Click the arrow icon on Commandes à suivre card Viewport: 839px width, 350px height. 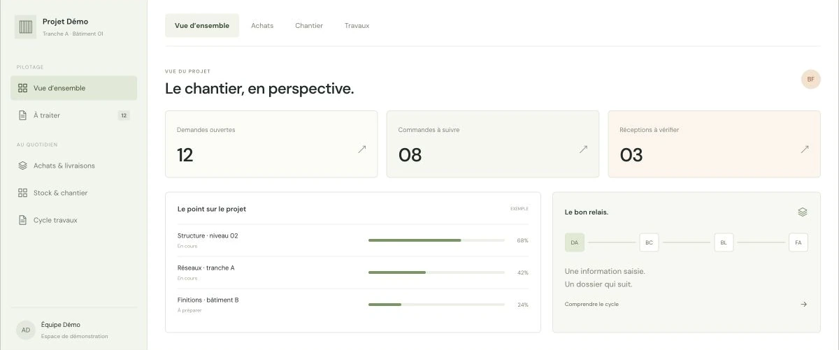click(x=584, y=149)
